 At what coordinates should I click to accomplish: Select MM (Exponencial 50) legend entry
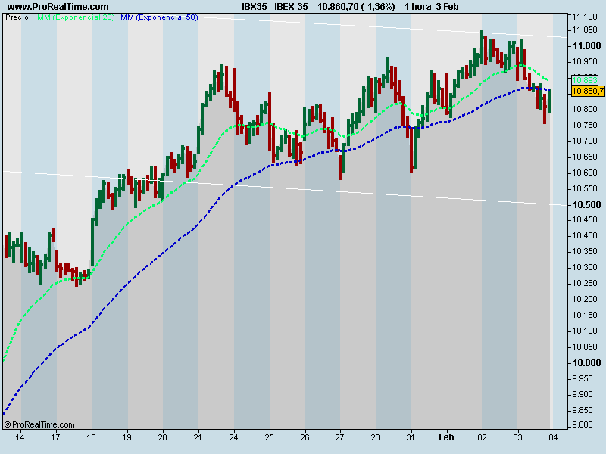click(x=159, y=17)
